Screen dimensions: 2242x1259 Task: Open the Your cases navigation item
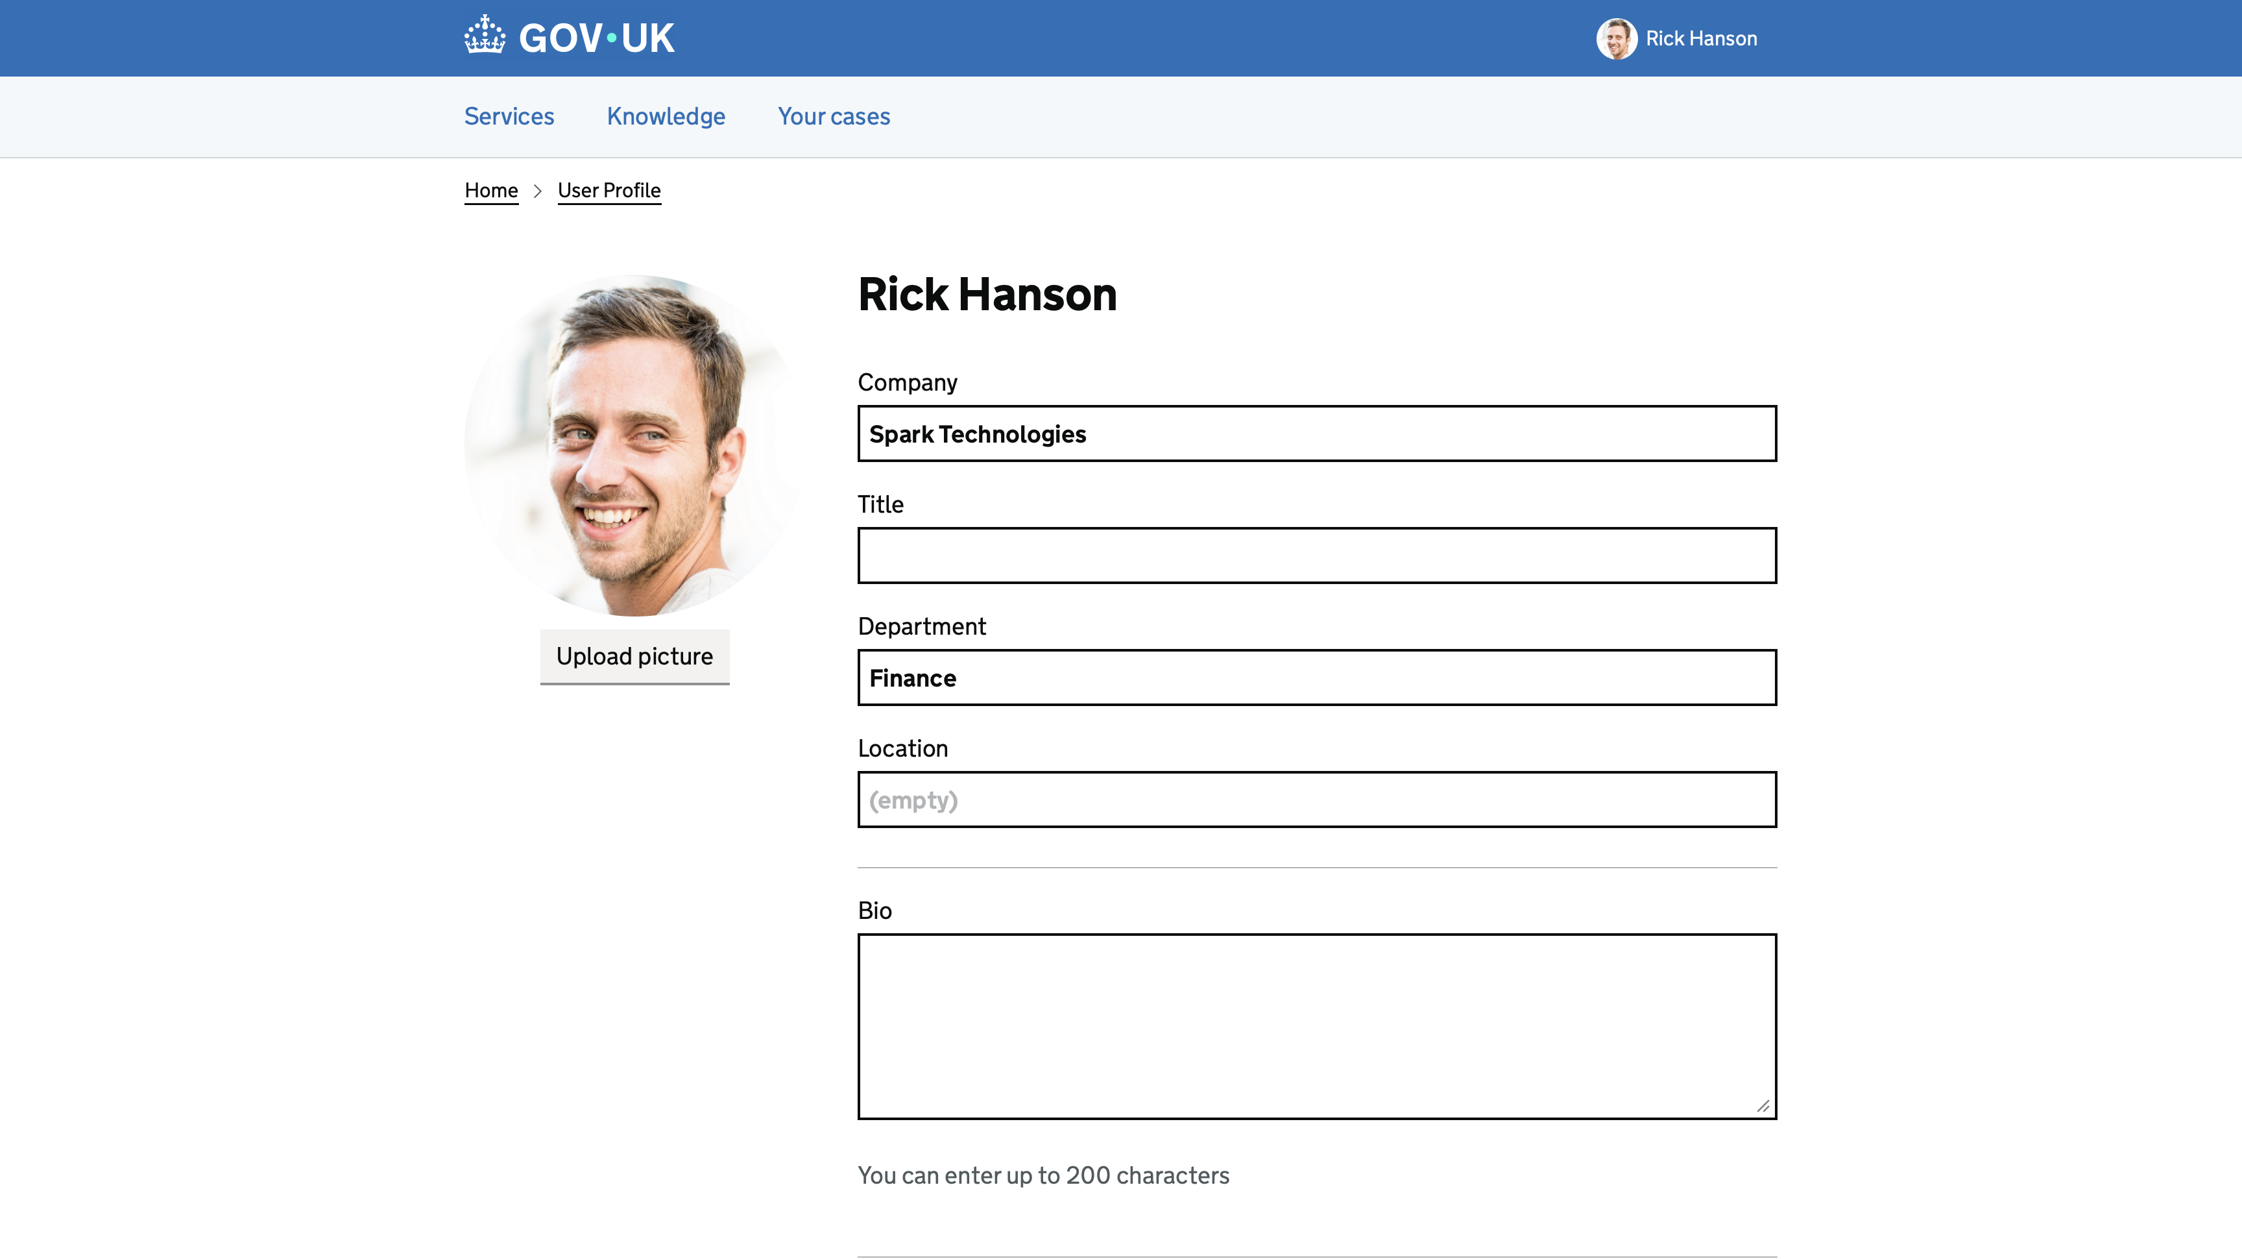834,116
